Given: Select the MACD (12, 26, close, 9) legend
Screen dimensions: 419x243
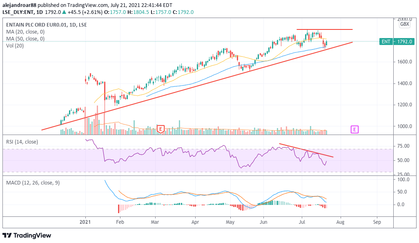Looking at the screenshot, I should pos(33,182).
